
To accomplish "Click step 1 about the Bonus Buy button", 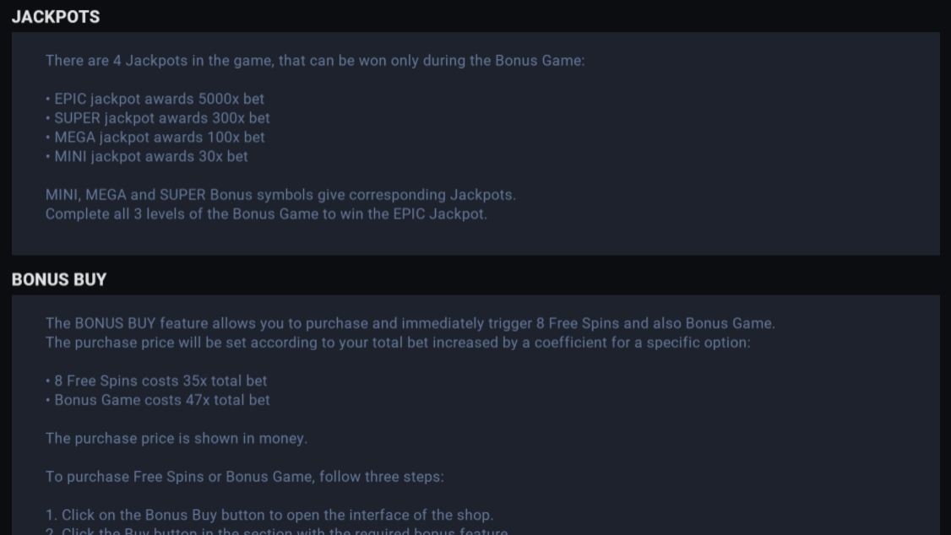I will (x=270, y=515).
